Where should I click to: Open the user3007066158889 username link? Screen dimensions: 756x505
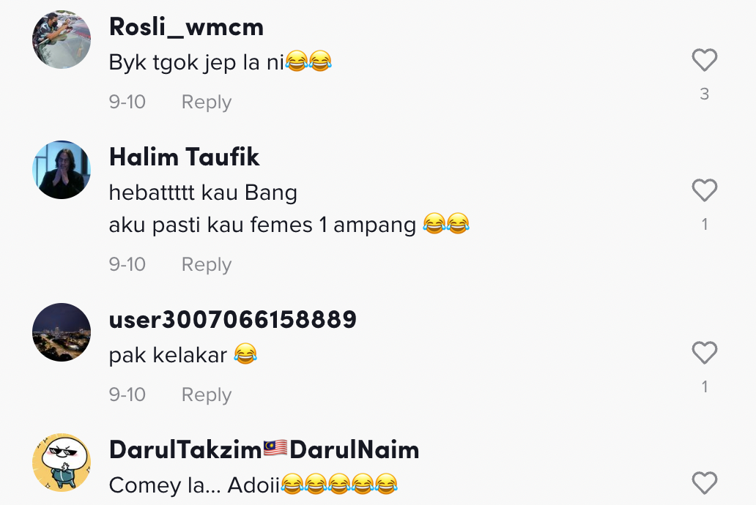(233, 320)
